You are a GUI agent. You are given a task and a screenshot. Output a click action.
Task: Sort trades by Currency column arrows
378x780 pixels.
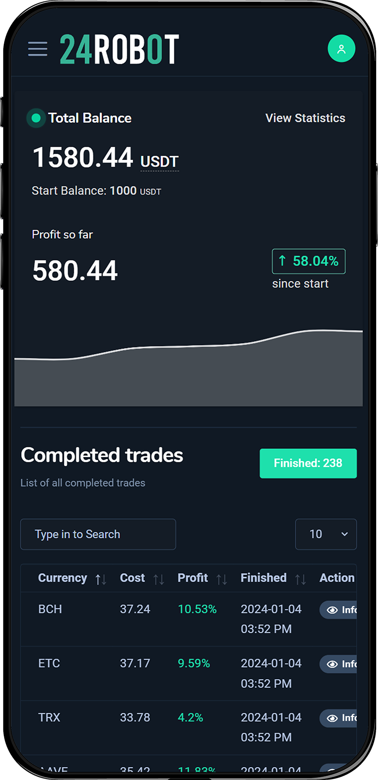[101, 579]
